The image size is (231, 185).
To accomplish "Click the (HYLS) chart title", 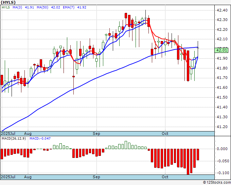I will (8, 2).
